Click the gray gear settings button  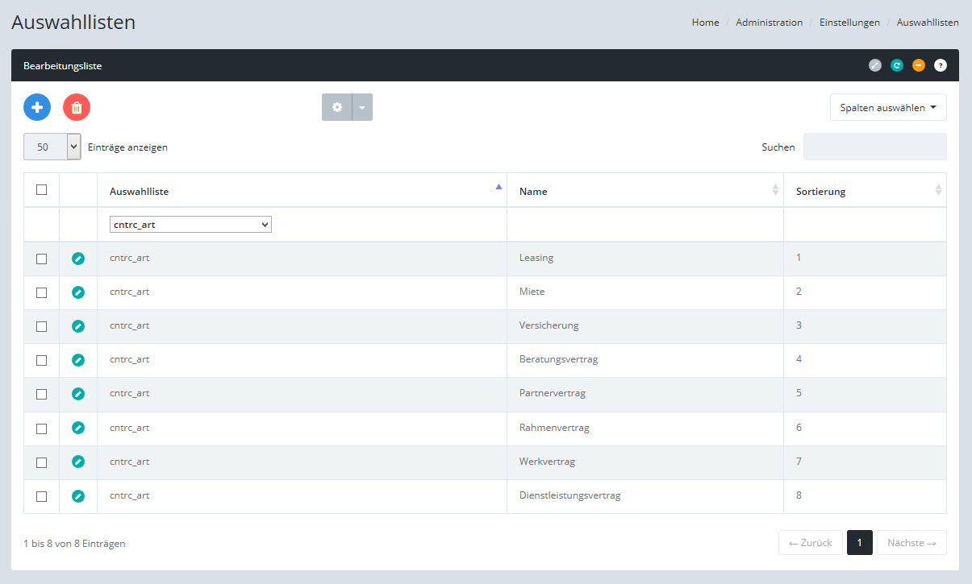(x=337, y=107)
